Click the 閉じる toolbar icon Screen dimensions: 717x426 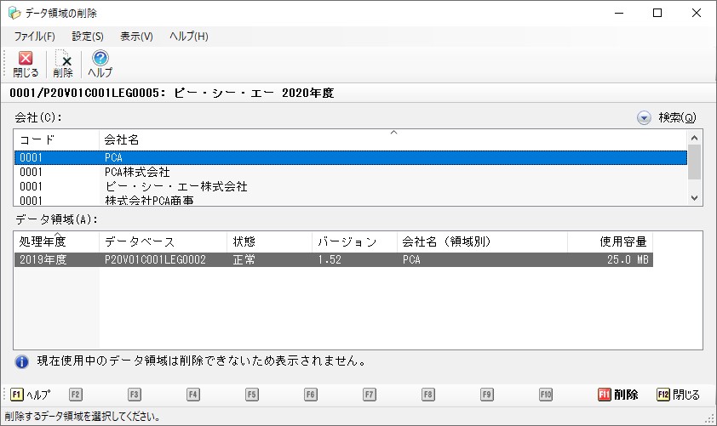(25, 64)
